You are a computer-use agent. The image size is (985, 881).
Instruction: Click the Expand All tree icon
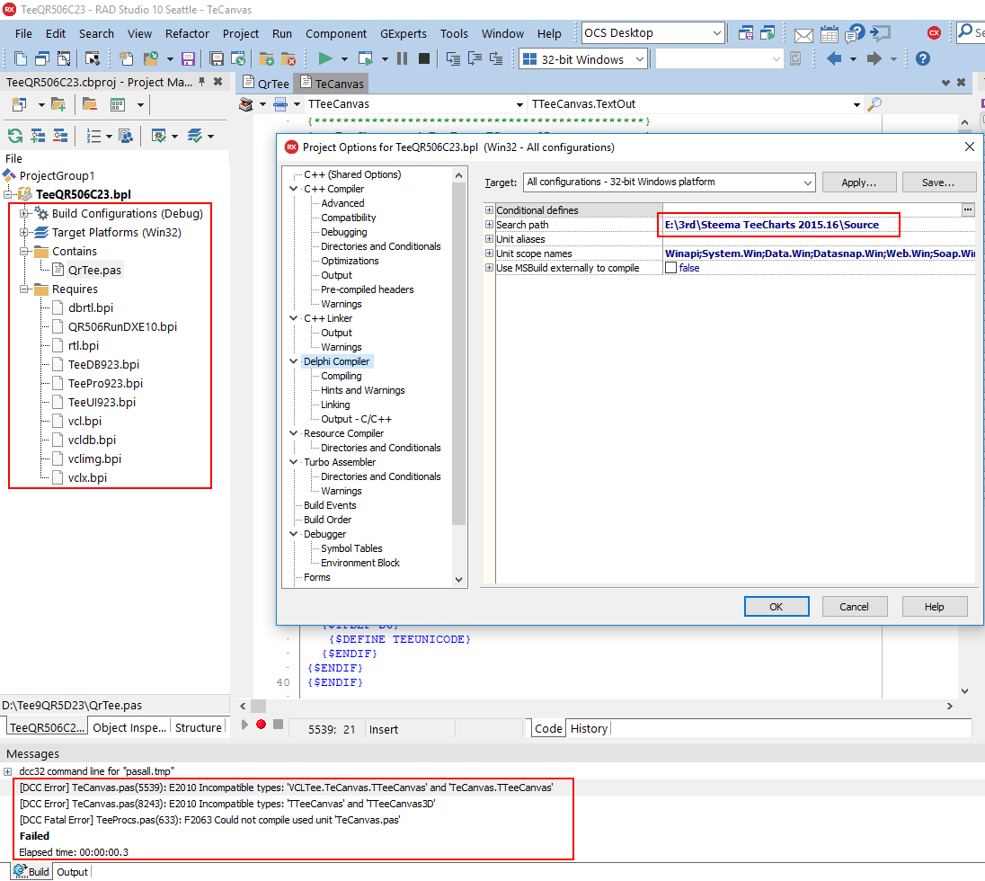[x=39, y=136]
